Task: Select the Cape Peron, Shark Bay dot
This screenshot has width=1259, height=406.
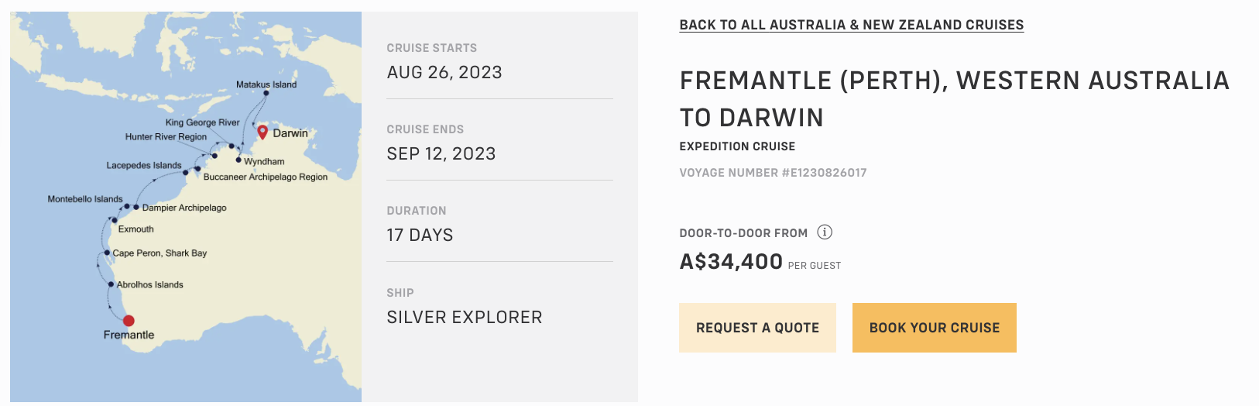Action: [107, 253]
